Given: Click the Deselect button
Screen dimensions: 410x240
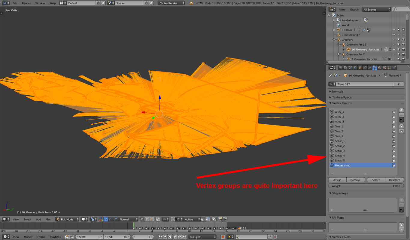Looking at the screenshot, I should click(x=394, y=180).
